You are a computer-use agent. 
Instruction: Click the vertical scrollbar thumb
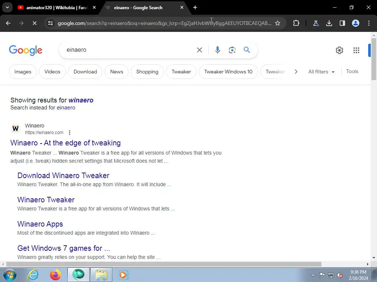click(374, 59)
